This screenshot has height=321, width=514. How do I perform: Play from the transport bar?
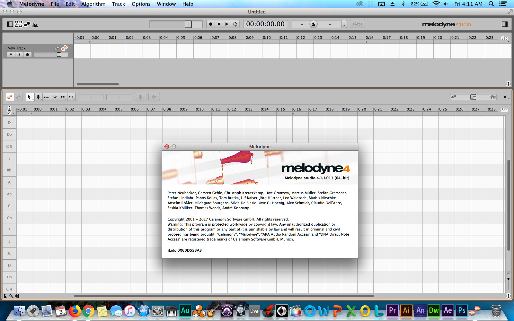(x=227, y=24)
